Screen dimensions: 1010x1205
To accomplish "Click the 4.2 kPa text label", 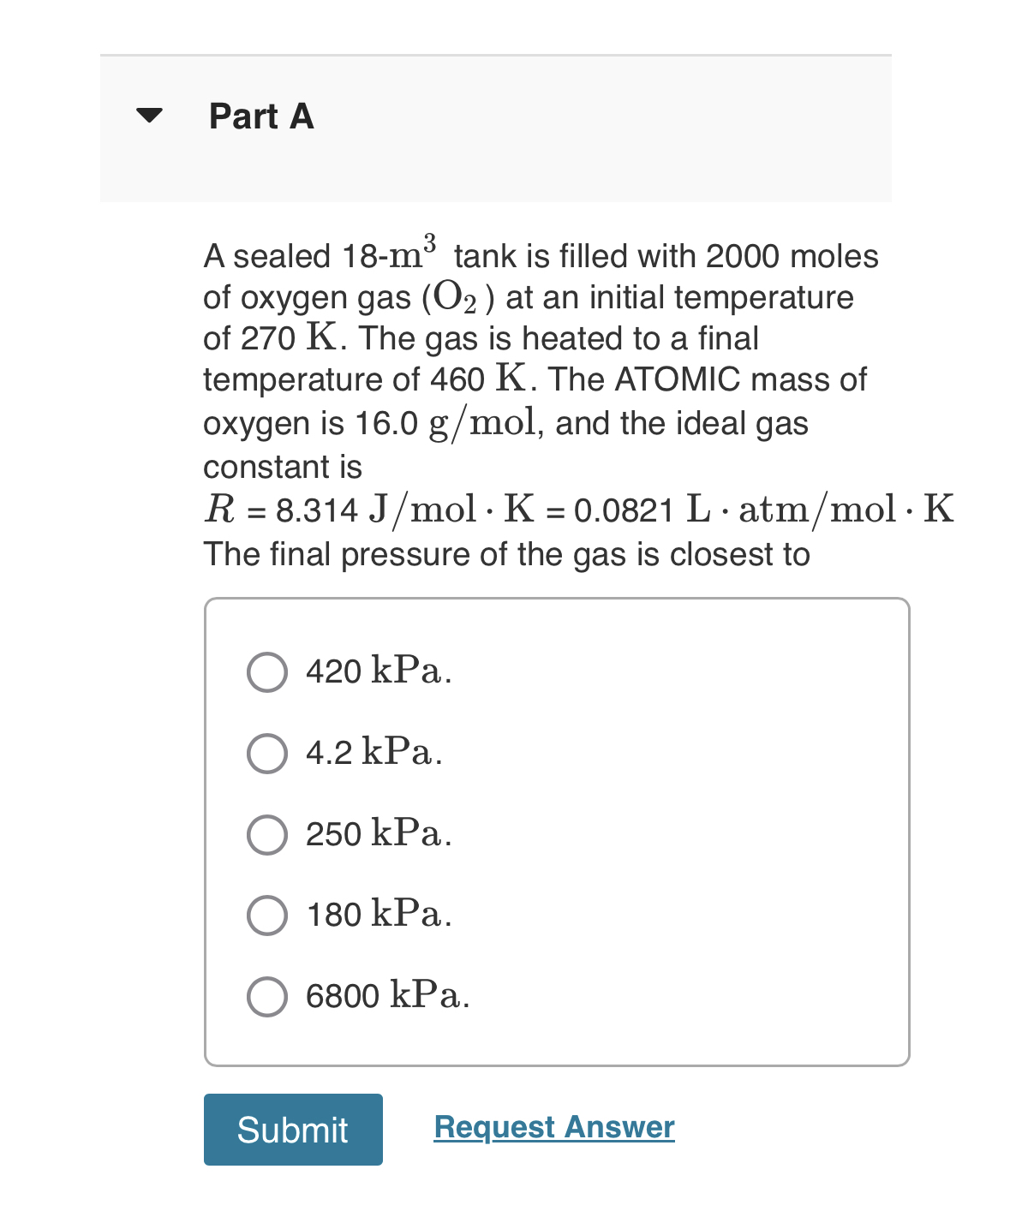I will (x=374, y=753).
